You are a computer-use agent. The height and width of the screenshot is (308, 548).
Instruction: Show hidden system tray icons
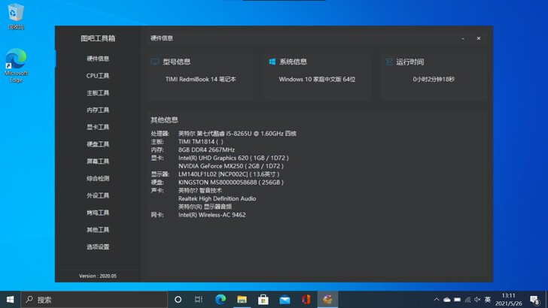click(x=437, y=299)
